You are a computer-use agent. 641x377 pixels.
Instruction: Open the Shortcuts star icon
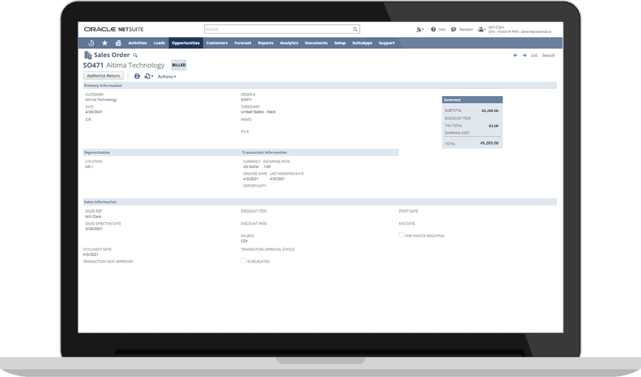click(105, 43)
